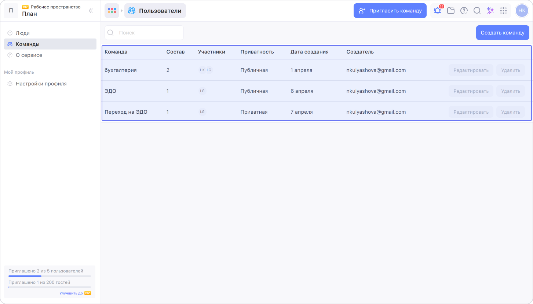Click Удалить for Переход на ЭДО
The image size is (533, 304).
[x=510, y=112]
